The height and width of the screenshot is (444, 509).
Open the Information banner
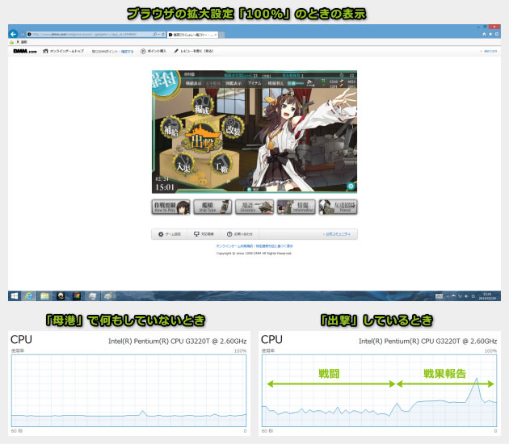(x=297, y=207)
